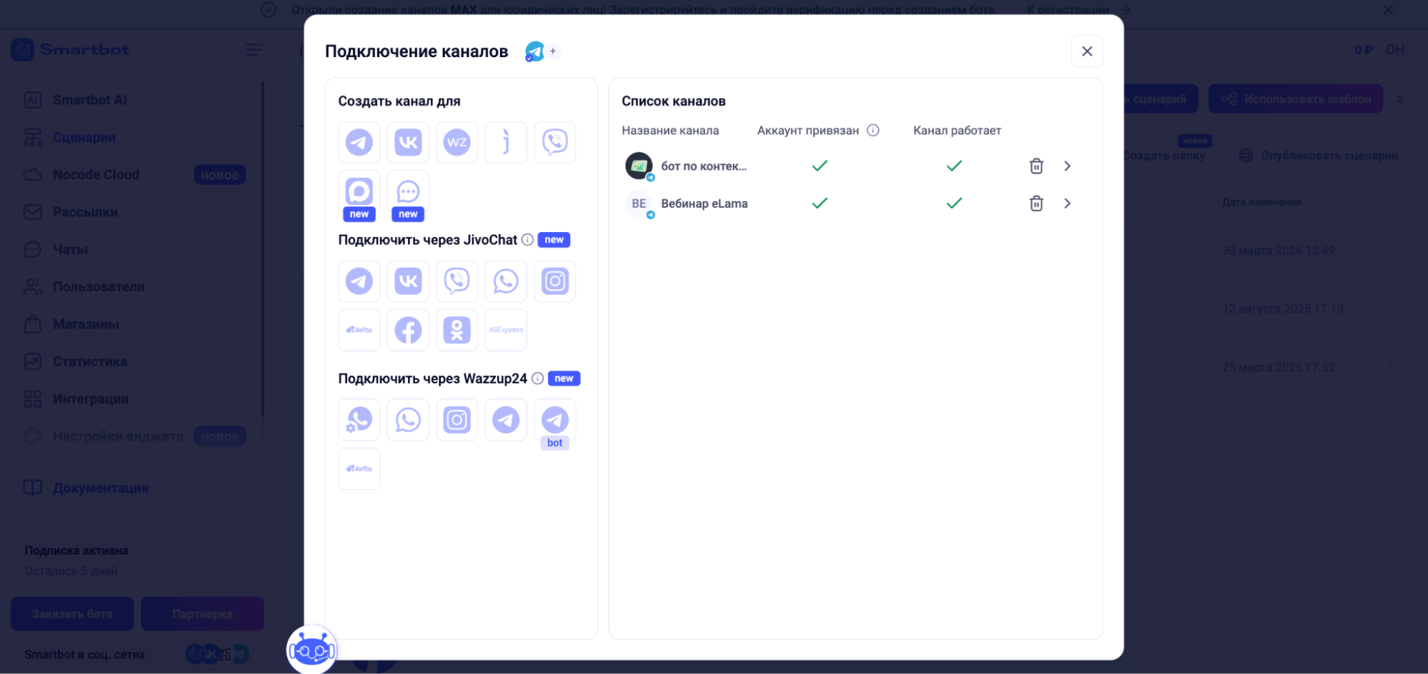Connect Facebook through JivoChat
Screen dimensions: 1428x674
coord(408,330)
